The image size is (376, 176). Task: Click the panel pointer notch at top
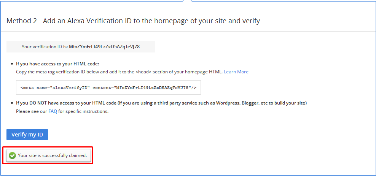click(x=187, y=1)
